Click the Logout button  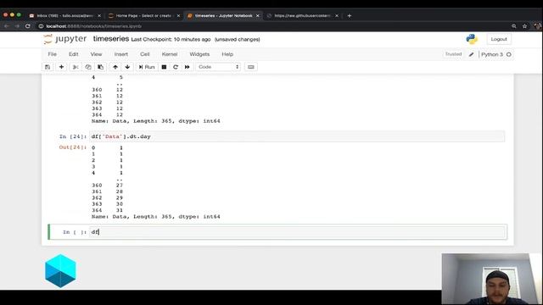[x=499, y=39]
